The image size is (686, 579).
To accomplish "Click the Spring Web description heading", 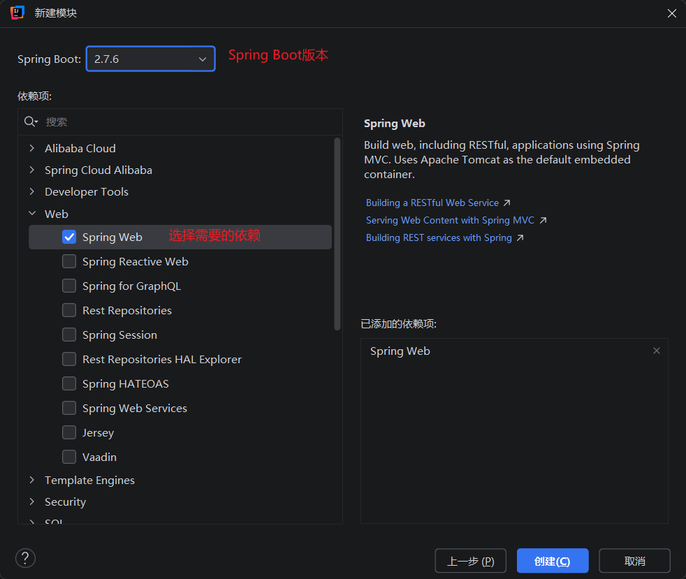I will (x=394, y=124).
